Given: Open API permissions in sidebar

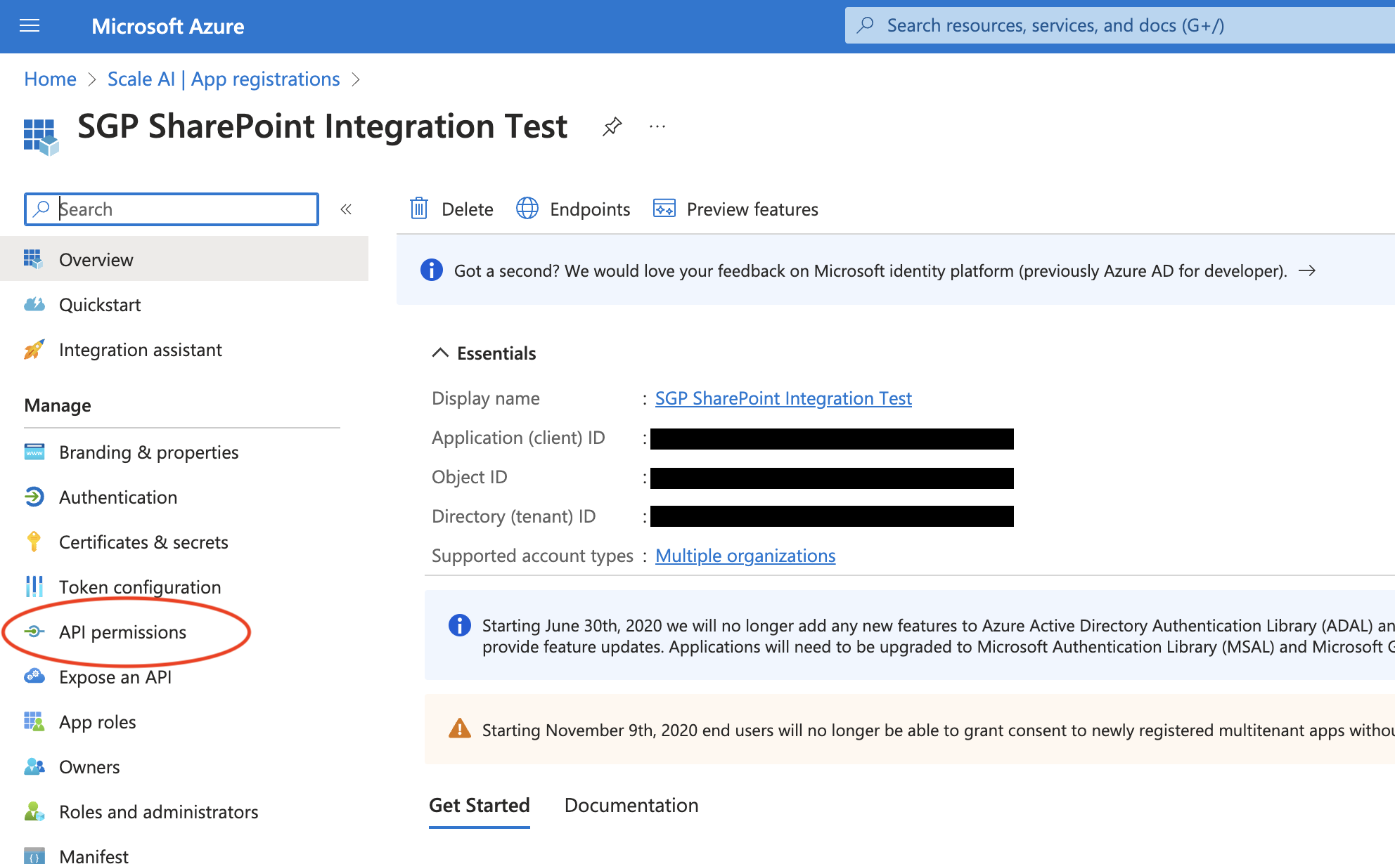Looking at the screenshot, I should point(122,631).
